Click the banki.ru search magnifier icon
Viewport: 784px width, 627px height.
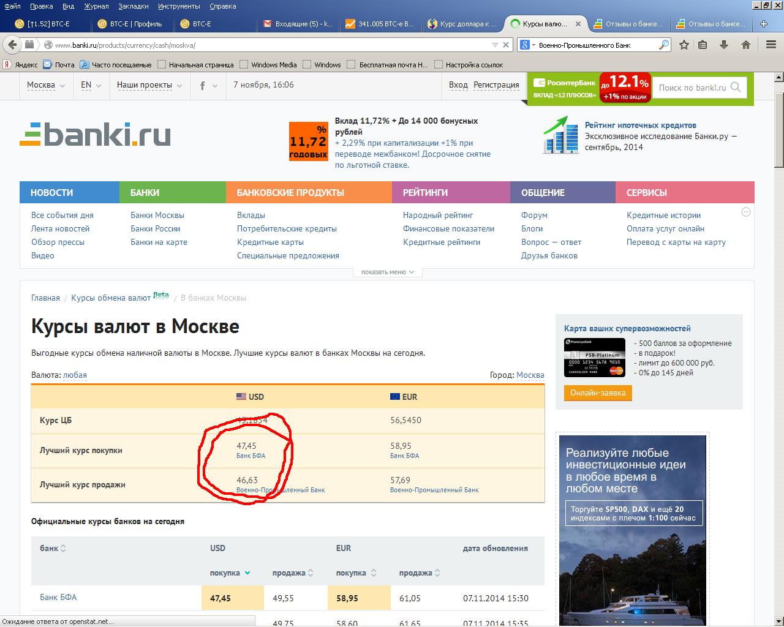736,87
